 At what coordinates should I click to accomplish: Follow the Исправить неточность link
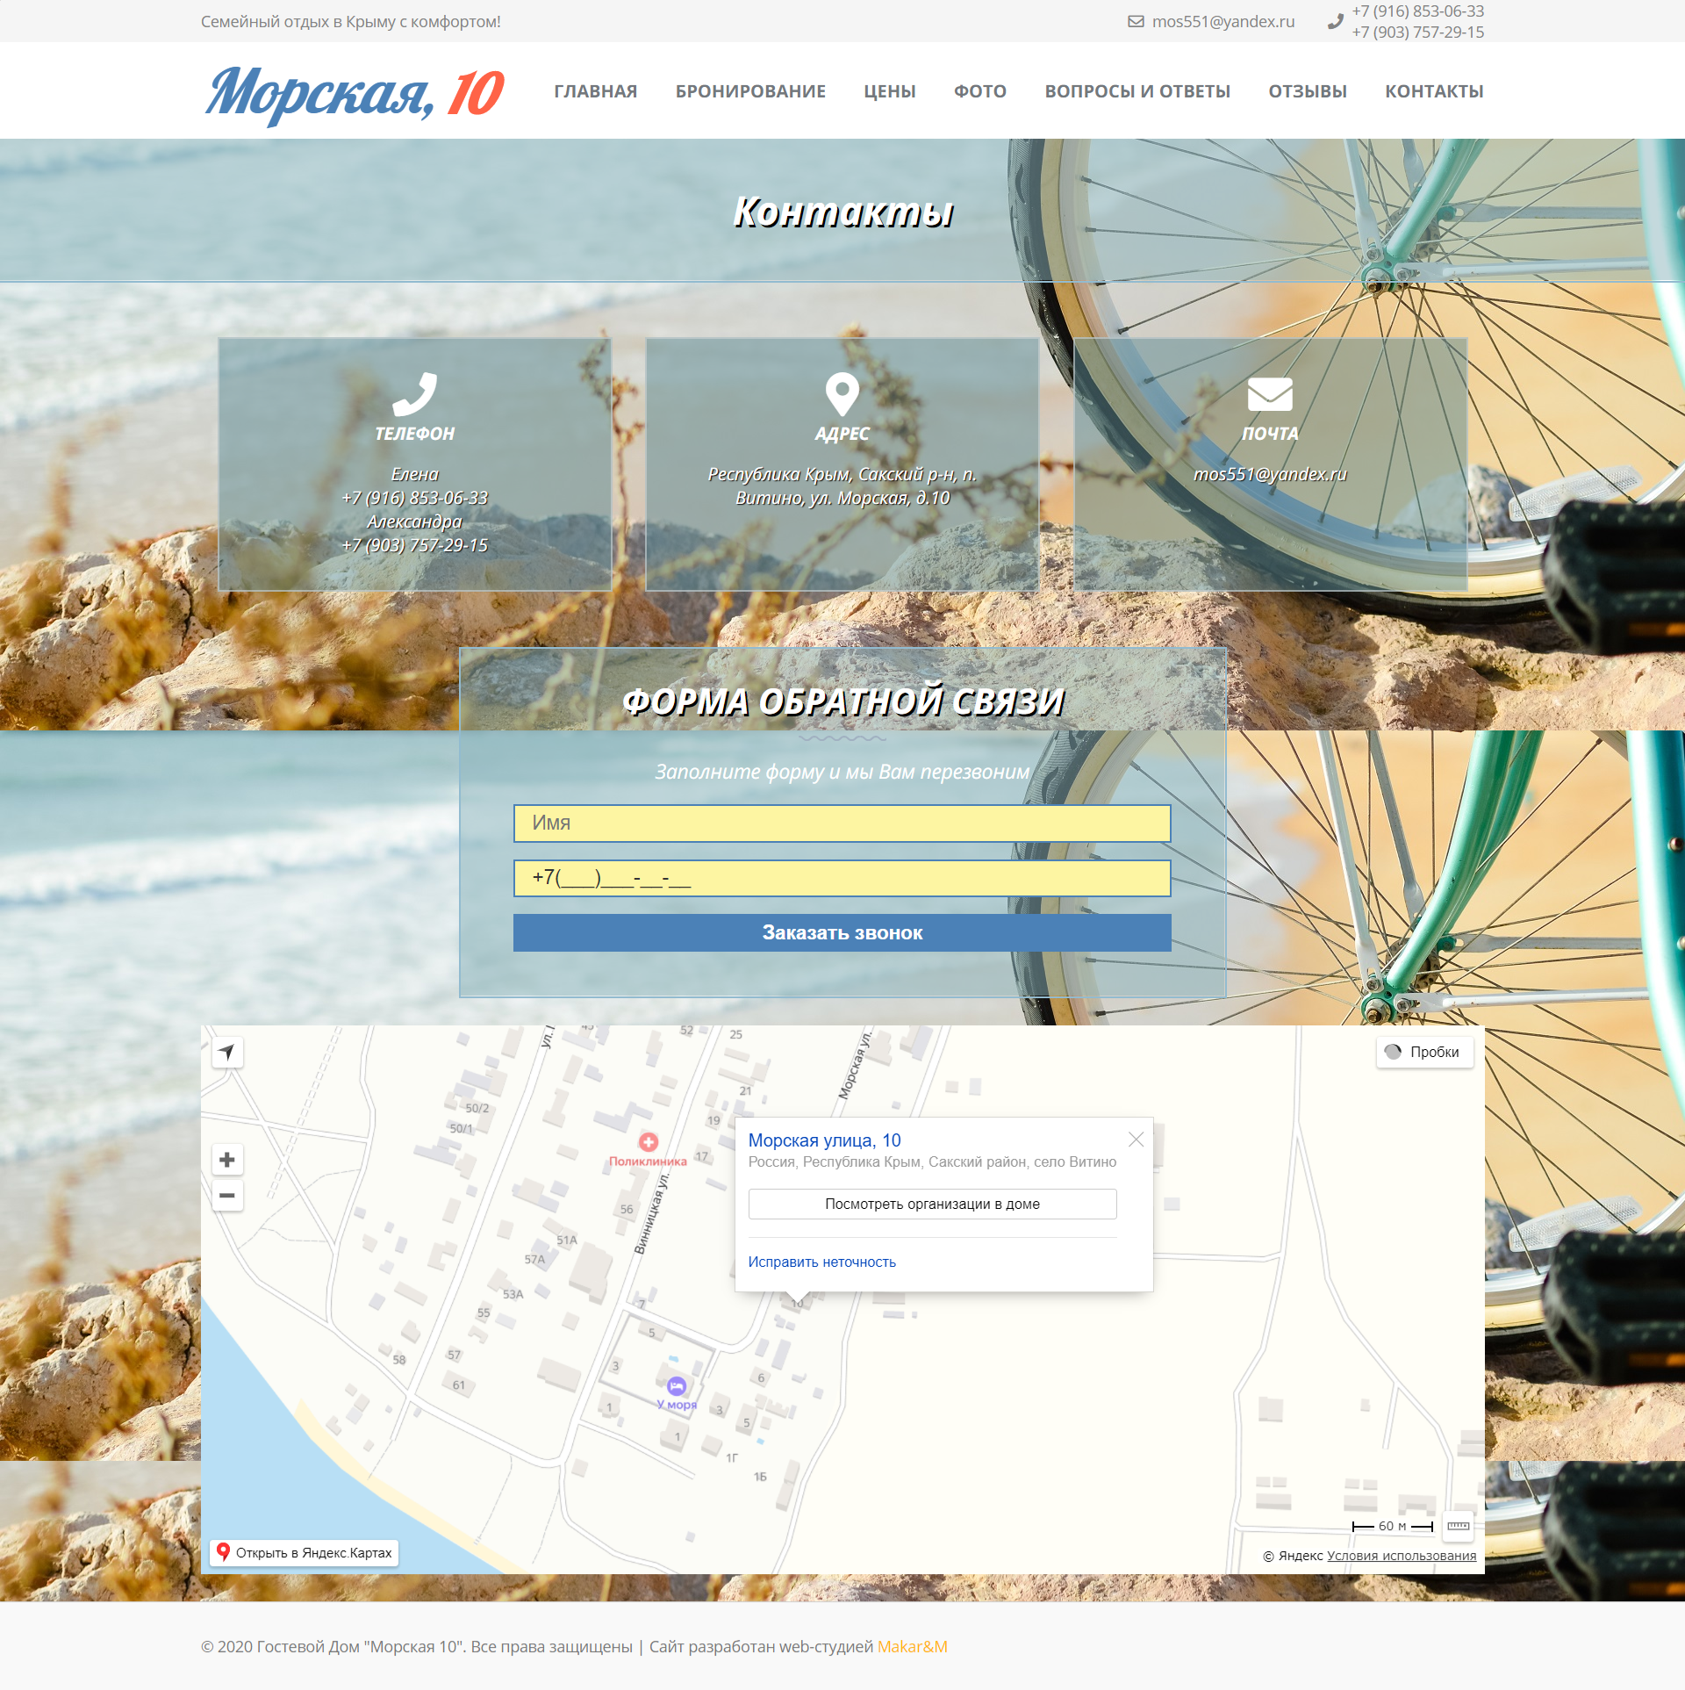click(822, 1262)
